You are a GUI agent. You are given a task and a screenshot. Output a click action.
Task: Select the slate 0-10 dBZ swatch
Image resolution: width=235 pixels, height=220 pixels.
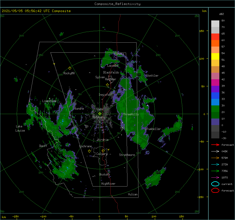coord(215,122)
